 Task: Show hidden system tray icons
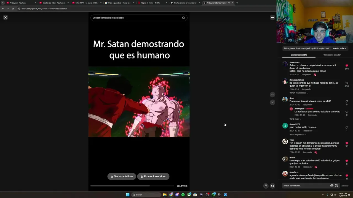[x=323, y=195]
